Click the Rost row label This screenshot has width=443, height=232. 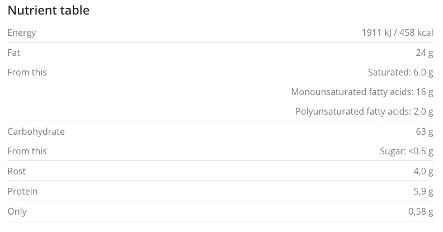[17, 172]
